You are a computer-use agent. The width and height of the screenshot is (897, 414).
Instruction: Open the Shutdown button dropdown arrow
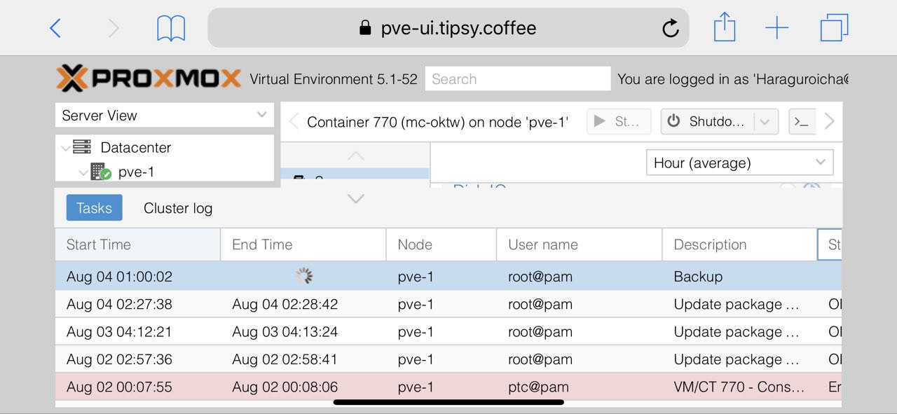(x=765, y=121)
